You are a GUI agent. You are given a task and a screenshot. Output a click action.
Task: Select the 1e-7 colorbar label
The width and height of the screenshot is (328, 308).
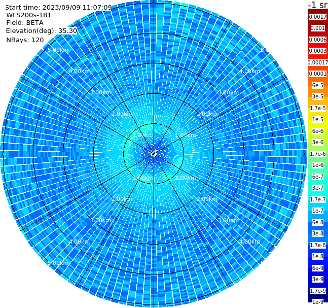318,211
